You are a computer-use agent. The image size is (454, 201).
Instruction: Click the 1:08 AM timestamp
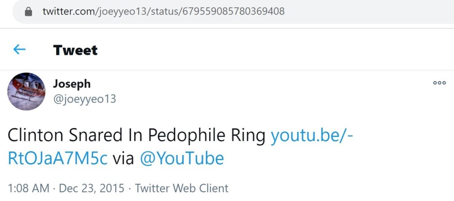click(x=28, y=188)
